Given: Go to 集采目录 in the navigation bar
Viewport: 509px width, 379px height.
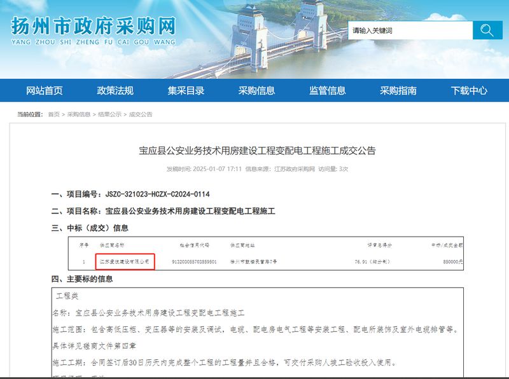Looking at the screenshot, I should coord(186,90).
